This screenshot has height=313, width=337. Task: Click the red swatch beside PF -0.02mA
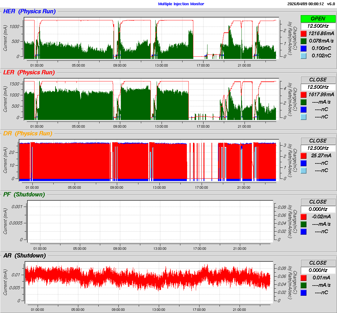tap(304, 216)
